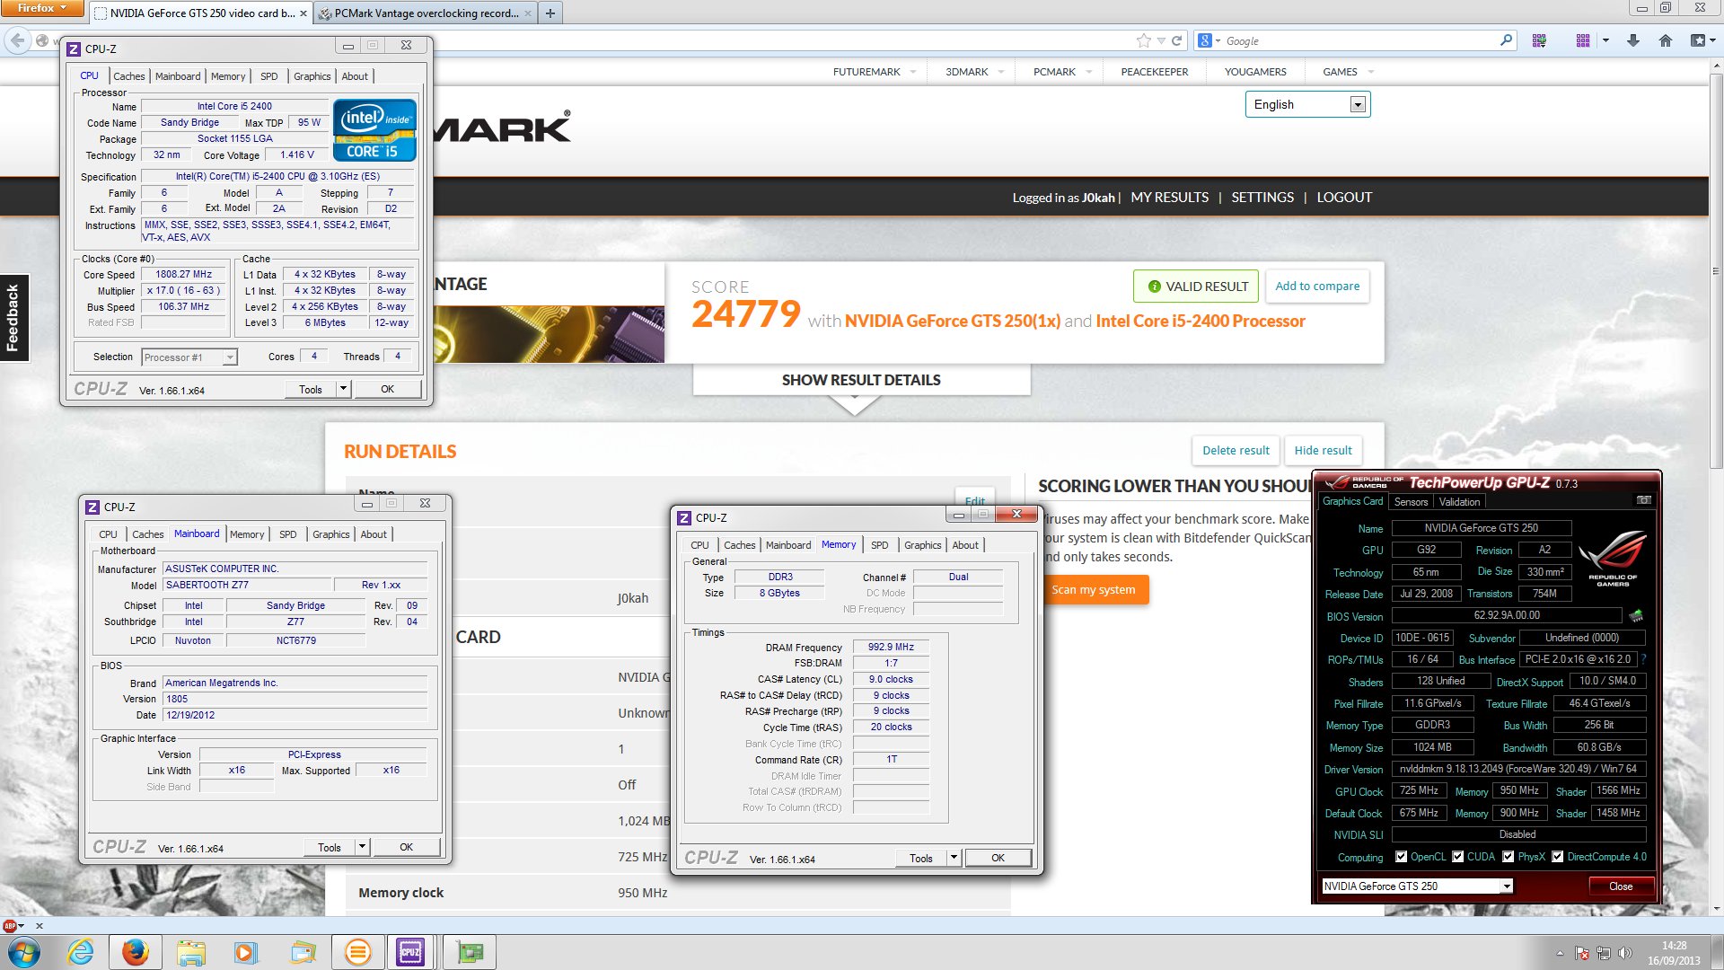
Task: Switch to Caches tab in top CPU-Z window
Action: click(x=128, y=76)
